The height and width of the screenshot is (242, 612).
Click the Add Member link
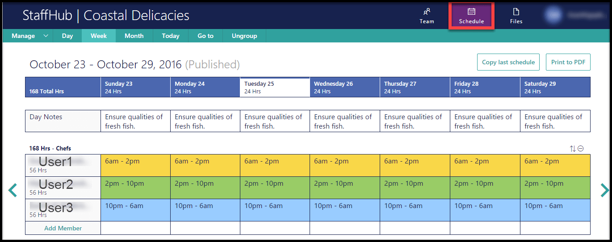[x=63, y=228]
